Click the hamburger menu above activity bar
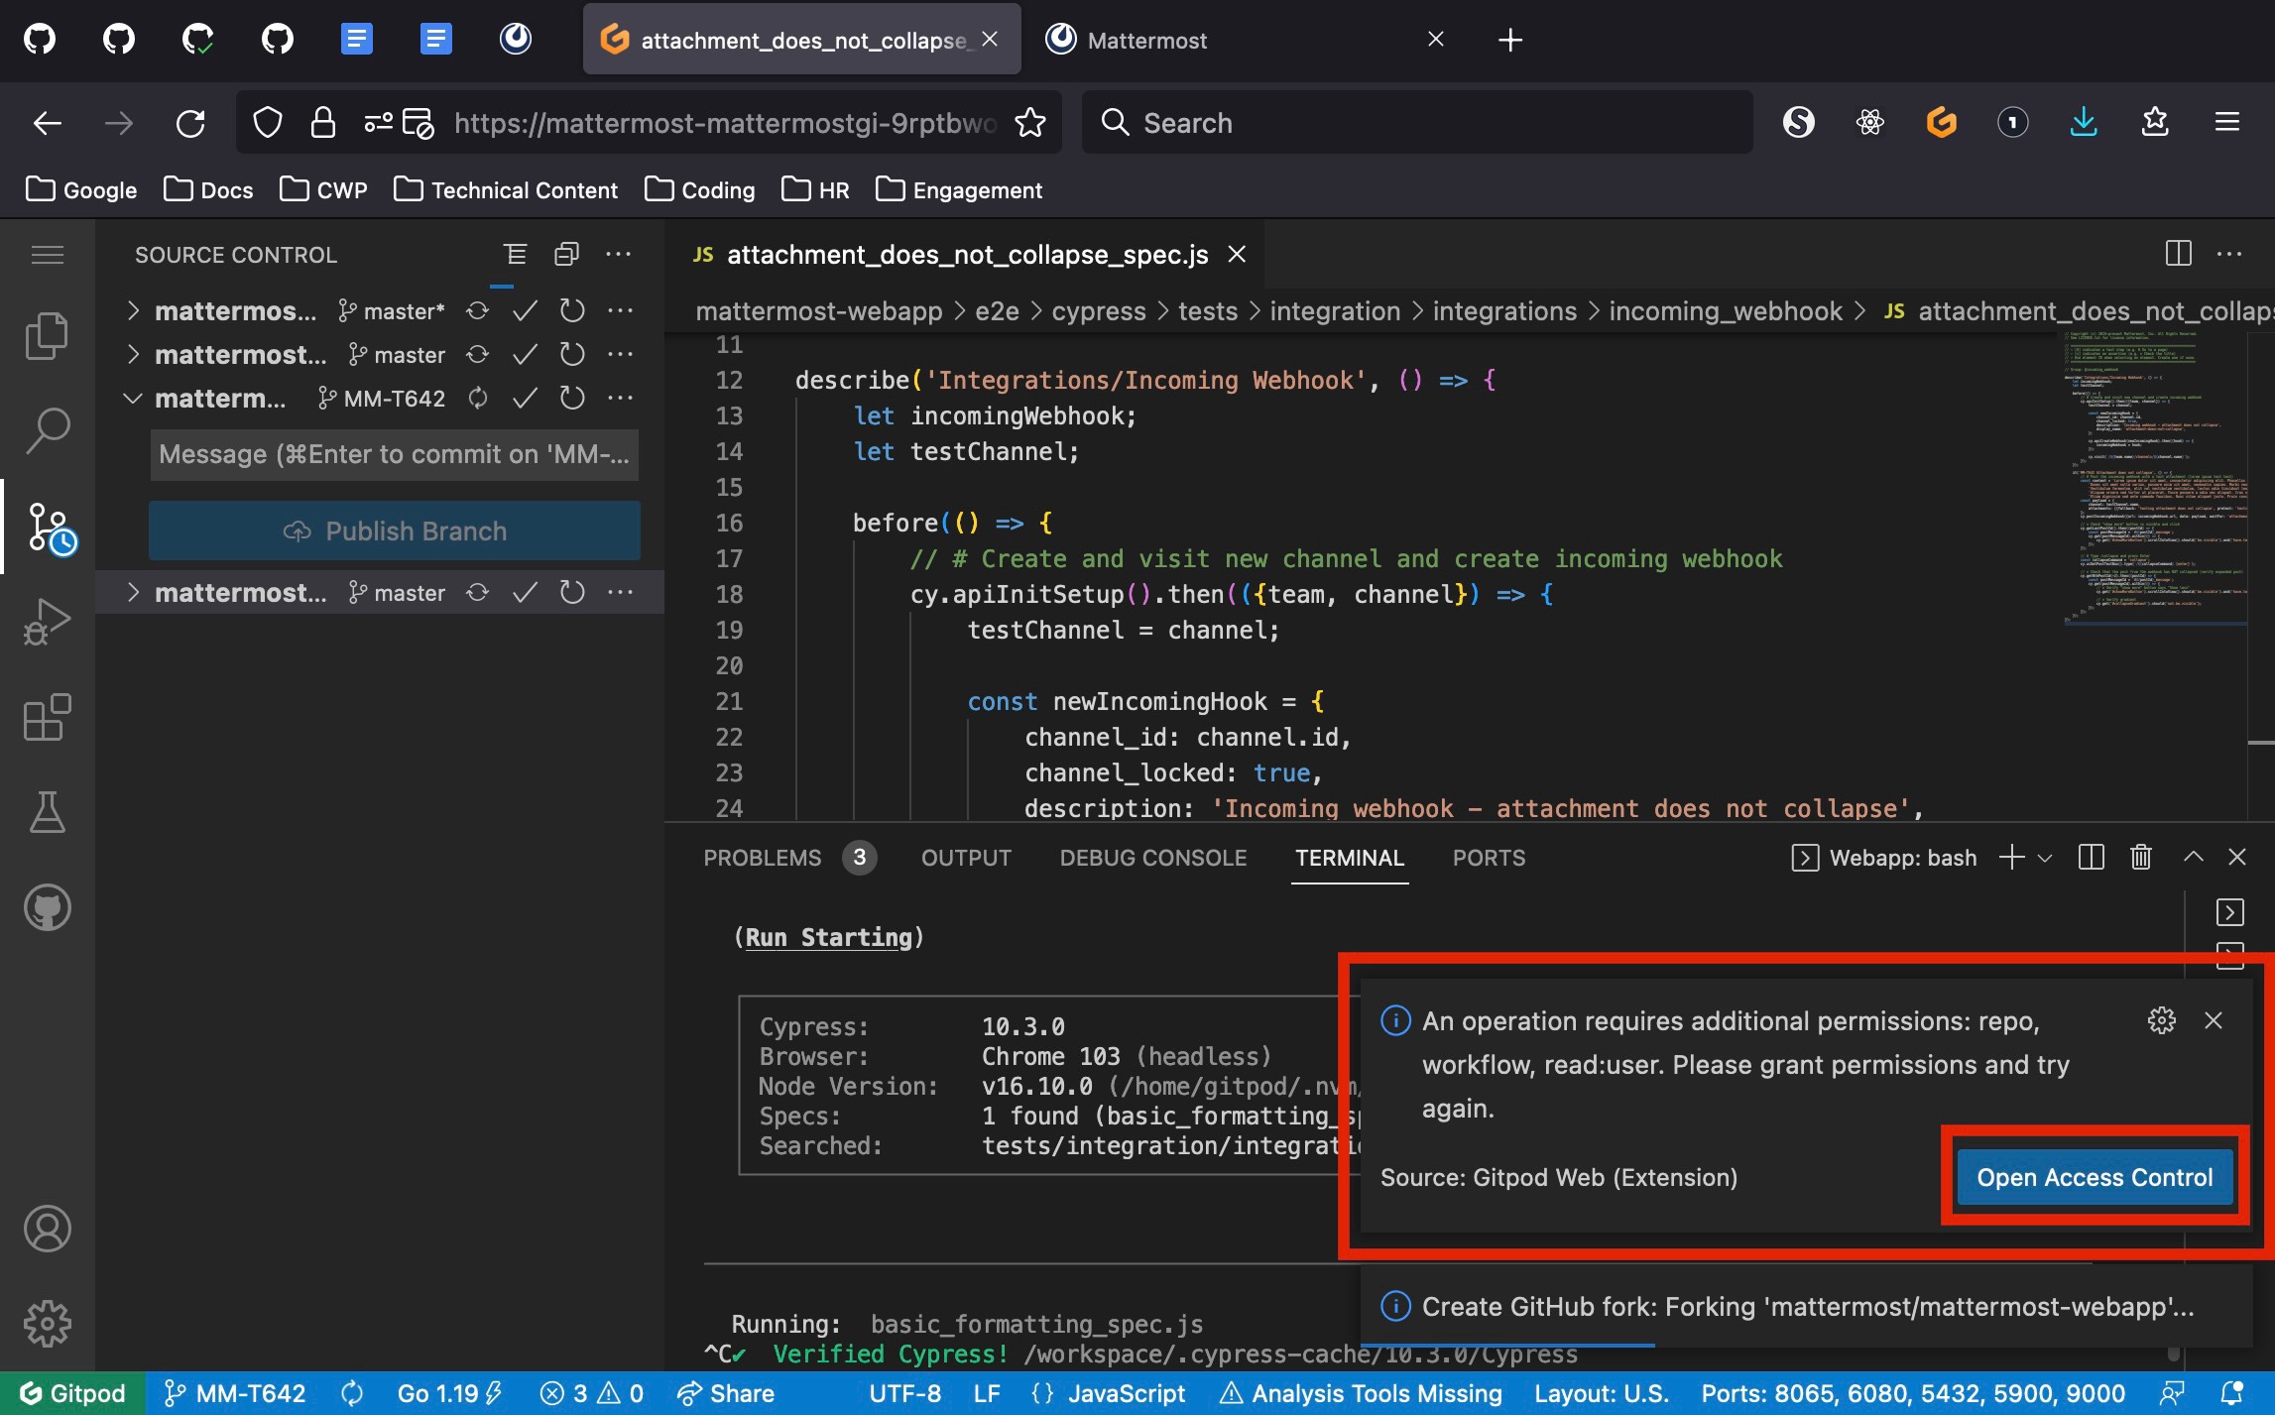Viewport: 2275px width, 1415px height. pos(47,255)
